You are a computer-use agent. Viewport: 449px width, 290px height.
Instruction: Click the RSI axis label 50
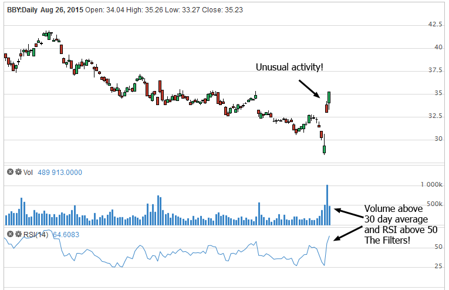pyautogui.click(x=438, y=247)
